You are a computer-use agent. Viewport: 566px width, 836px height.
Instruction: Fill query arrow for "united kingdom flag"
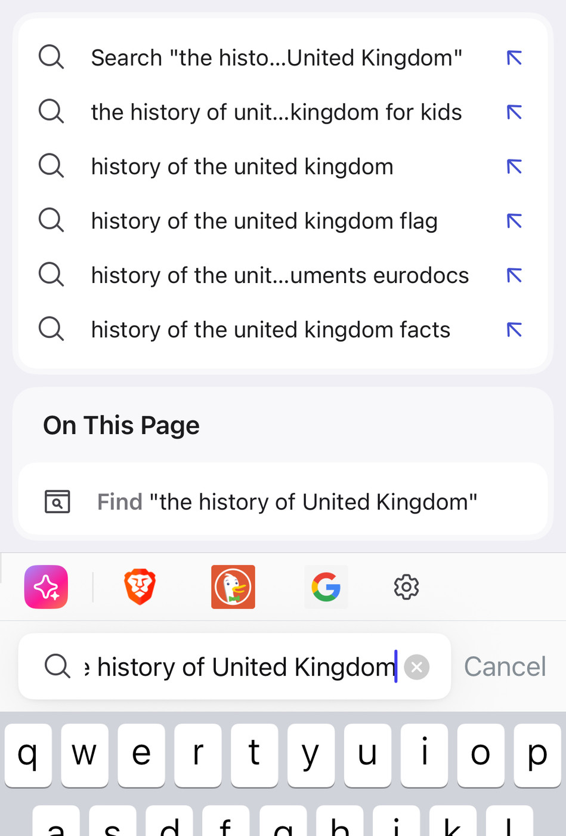[x=514, y=221]
